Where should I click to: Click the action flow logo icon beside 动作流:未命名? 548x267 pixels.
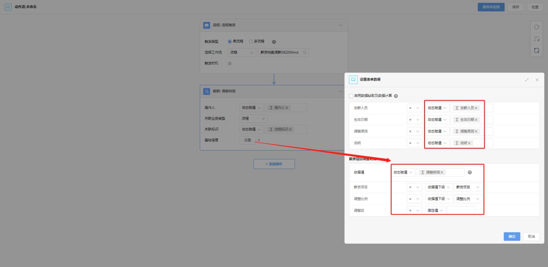point(8,7)
